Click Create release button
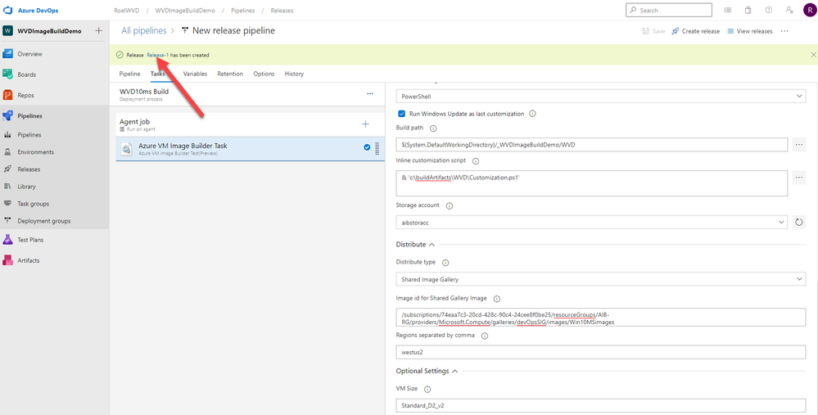Image resolution: width=818 pixels, height=415 pixels. click(696, 31)
